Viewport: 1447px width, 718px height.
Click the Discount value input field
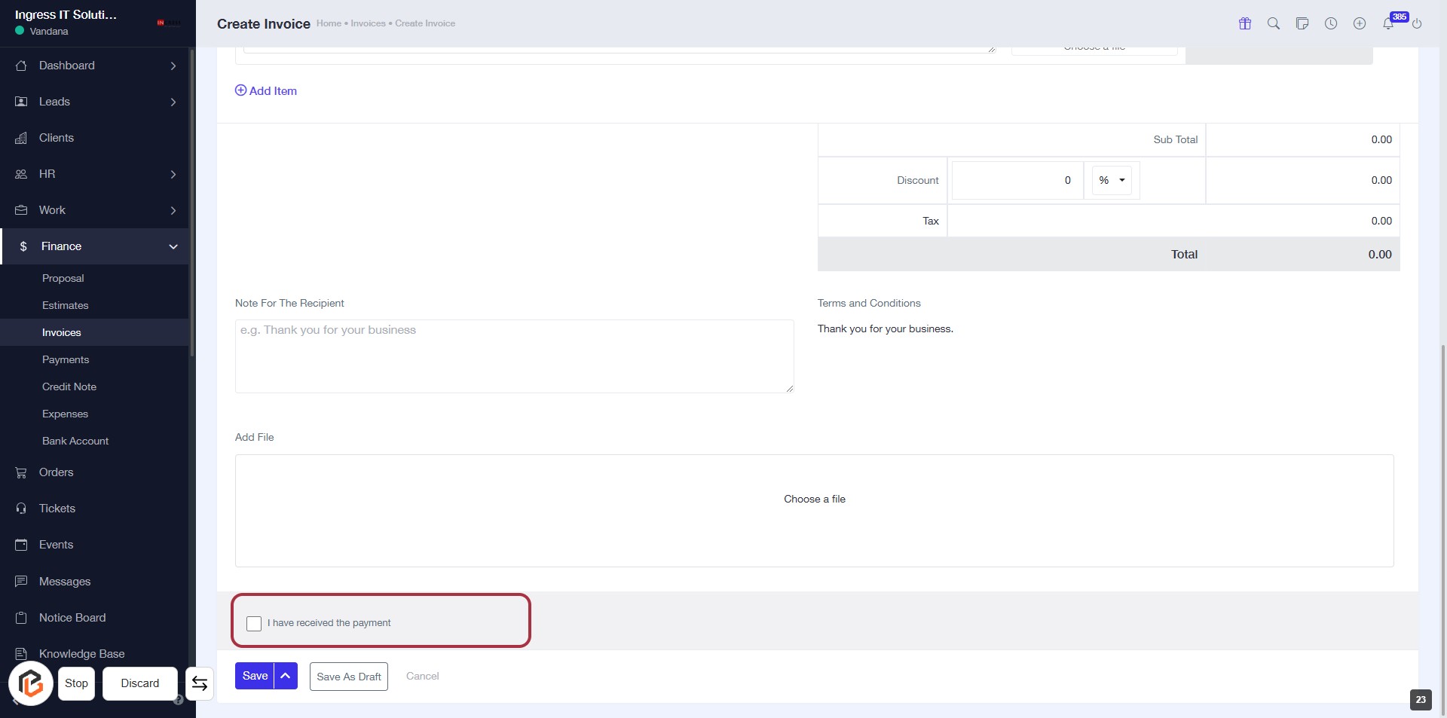(1017, 181)
